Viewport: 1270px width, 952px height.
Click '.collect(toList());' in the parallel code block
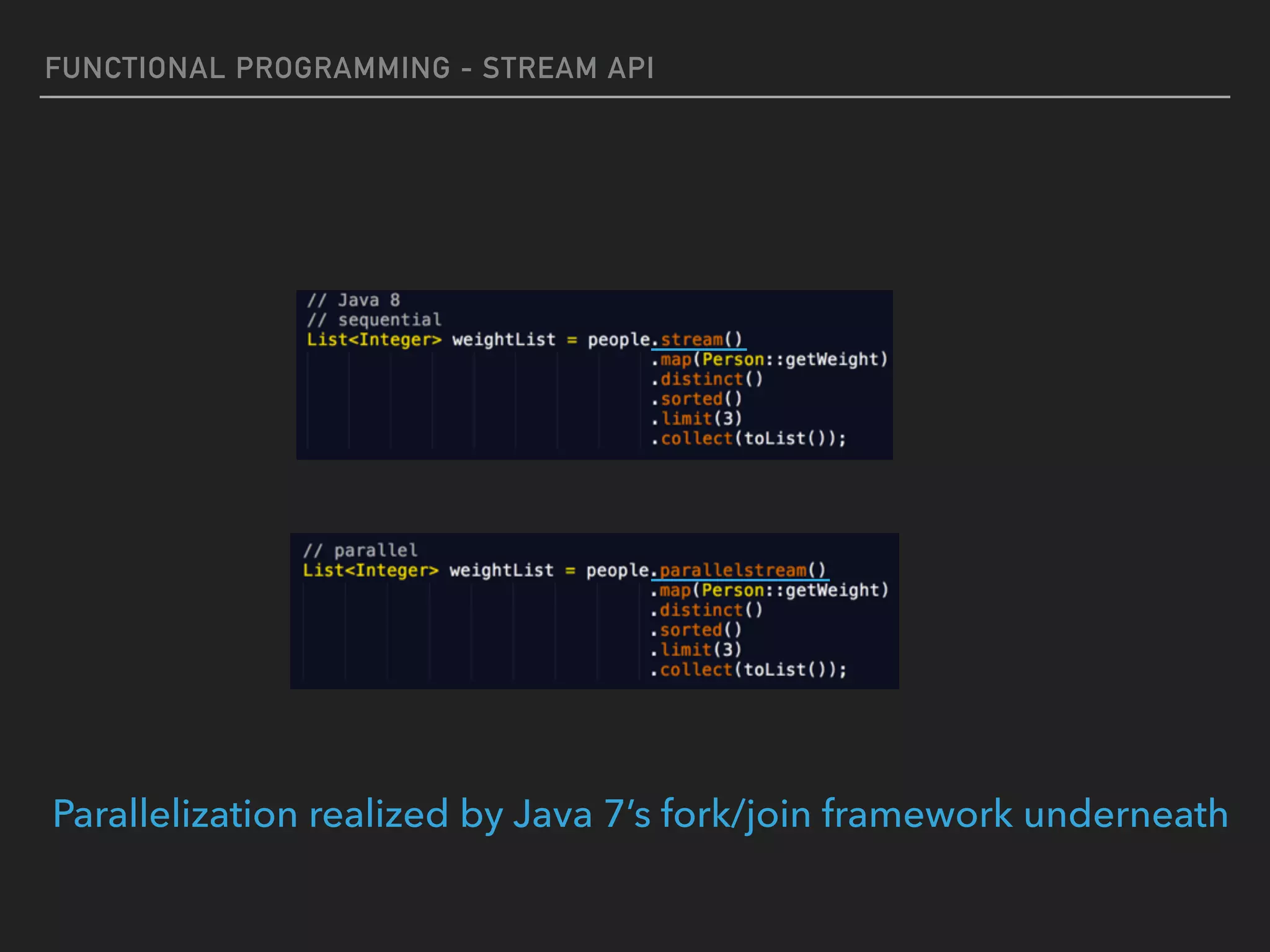coord(748,669)
